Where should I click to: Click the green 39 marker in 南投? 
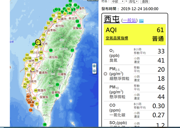[51, 50]
